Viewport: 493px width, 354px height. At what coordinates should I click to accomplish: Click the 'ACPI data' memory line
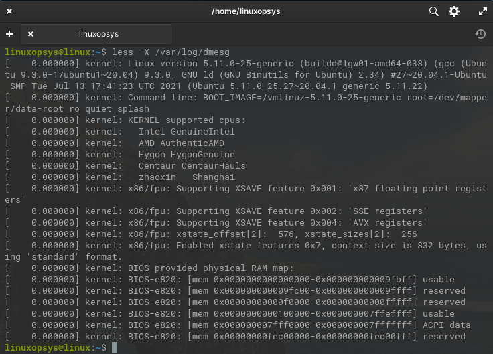[238, 325]
